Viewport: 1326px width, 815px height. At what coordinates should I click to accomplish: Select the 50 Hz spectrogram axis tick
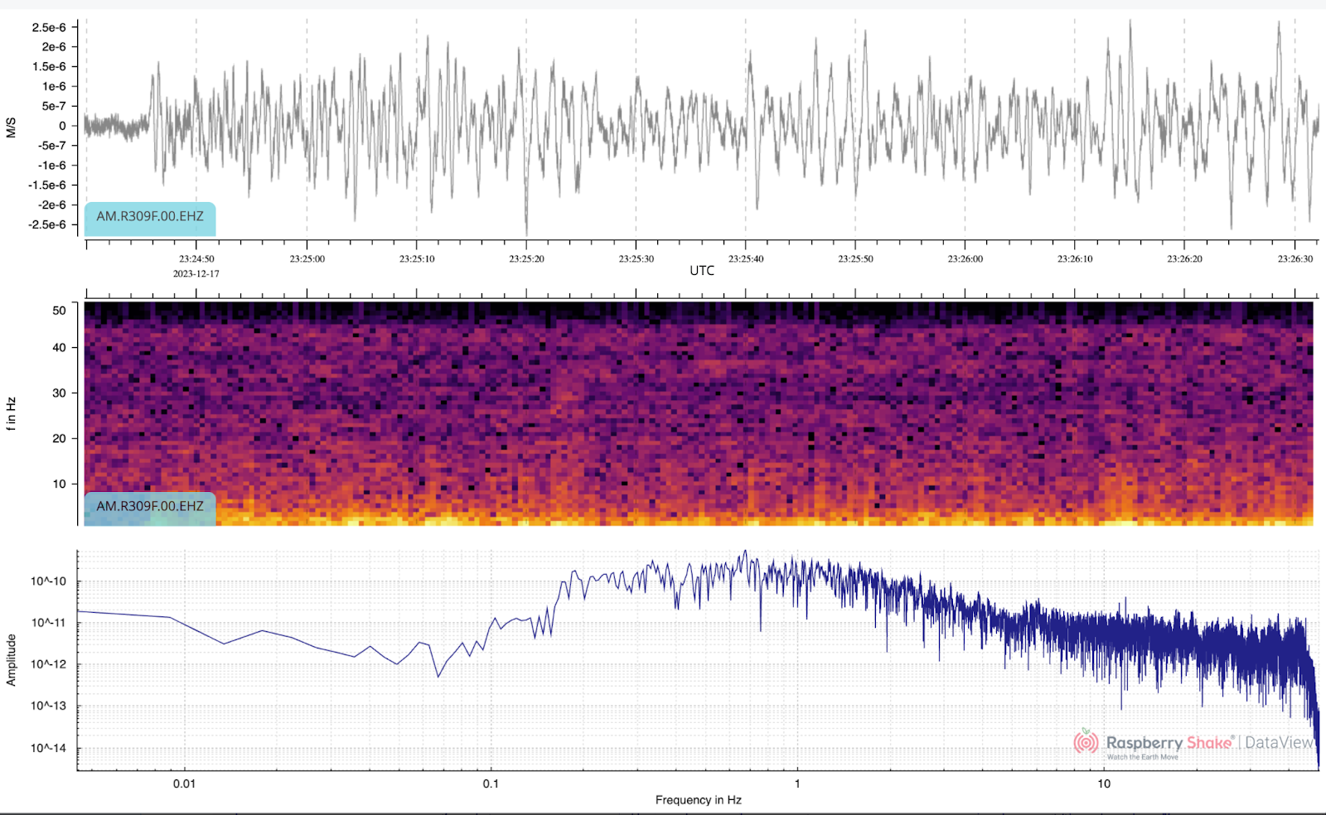pyautogui.click(x=59, y=311)
